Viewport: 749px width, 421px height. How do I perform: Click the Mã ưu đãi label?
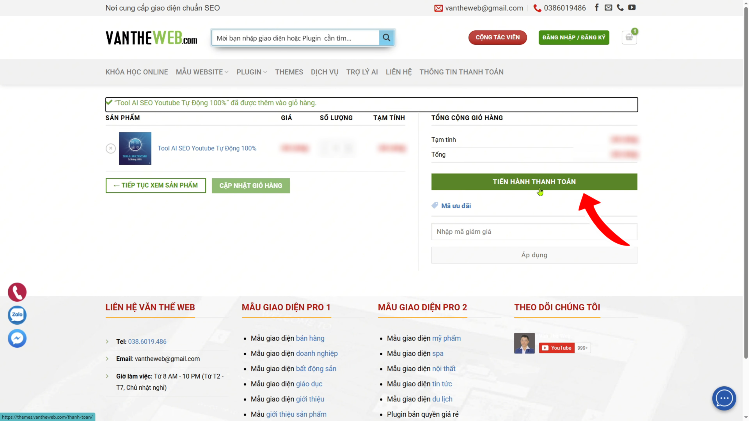[x=456, y=206]
